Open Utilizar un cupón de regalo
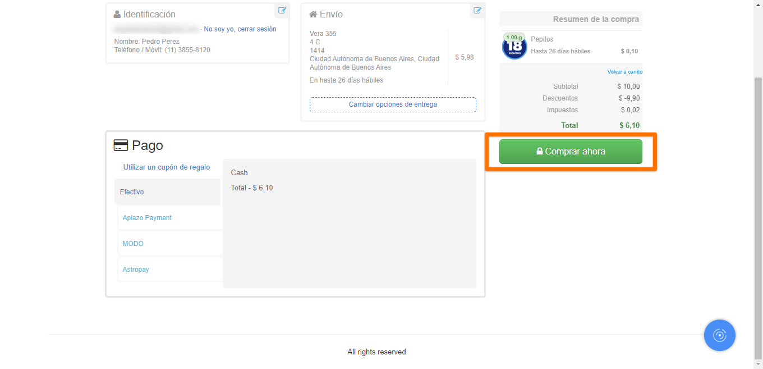Viewport: 763px width, 369px height. 167,167
